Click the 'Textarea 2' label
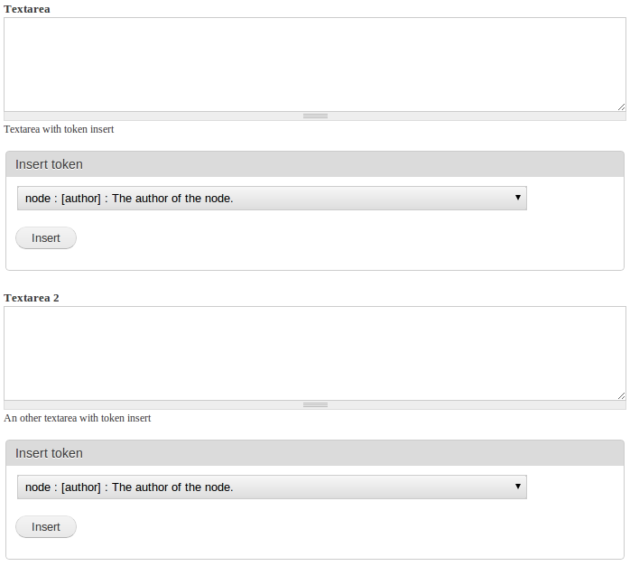The height and width of the screenshot is (566, 630). 32,298
